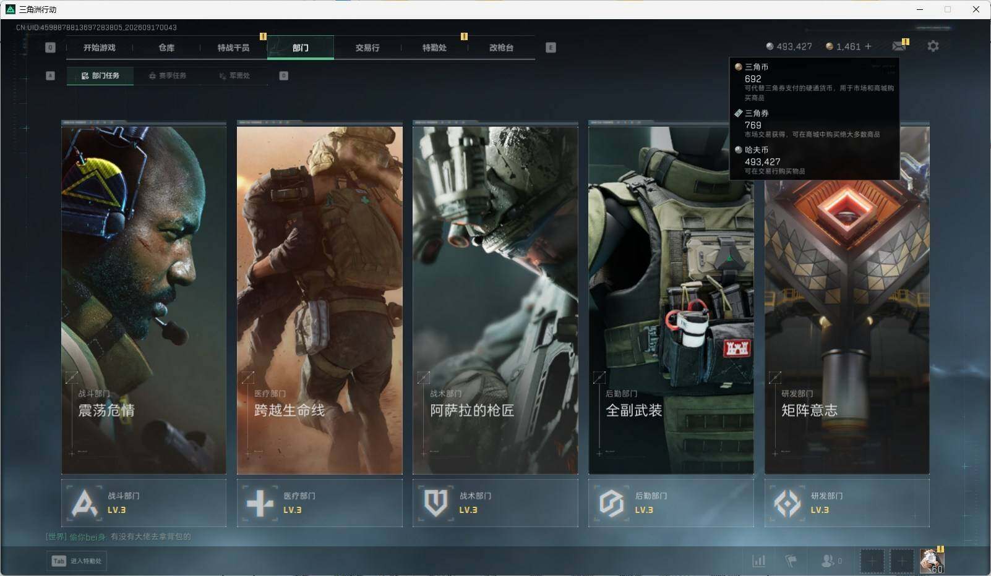
Task: Click the 后勤部门 LV.3 button
Action: click(671, 503)
